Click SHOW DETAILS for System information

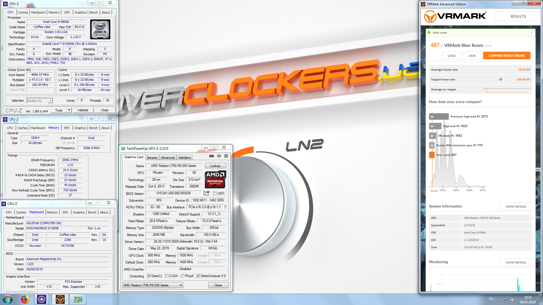click(x=516, y=206)
